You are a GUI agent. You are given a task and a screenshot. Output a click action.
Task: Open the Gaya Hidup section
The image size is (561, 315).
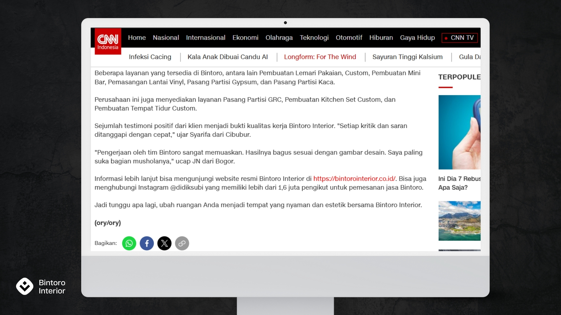(417, 38)
